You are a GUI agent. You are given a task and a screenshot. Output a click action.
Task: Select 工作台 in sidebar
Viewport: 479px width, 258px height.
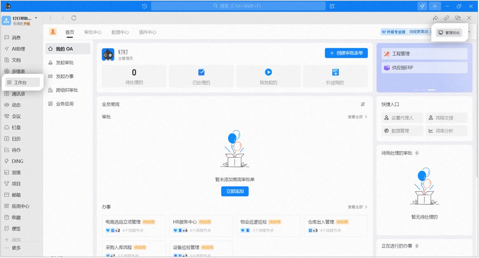coord(22,82)
